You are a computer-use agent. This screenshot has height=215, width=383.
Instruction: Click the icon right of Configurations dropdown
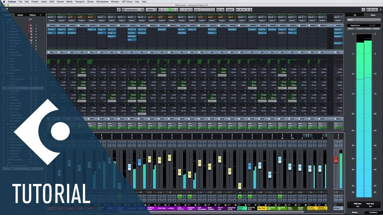tap(143, 10)
